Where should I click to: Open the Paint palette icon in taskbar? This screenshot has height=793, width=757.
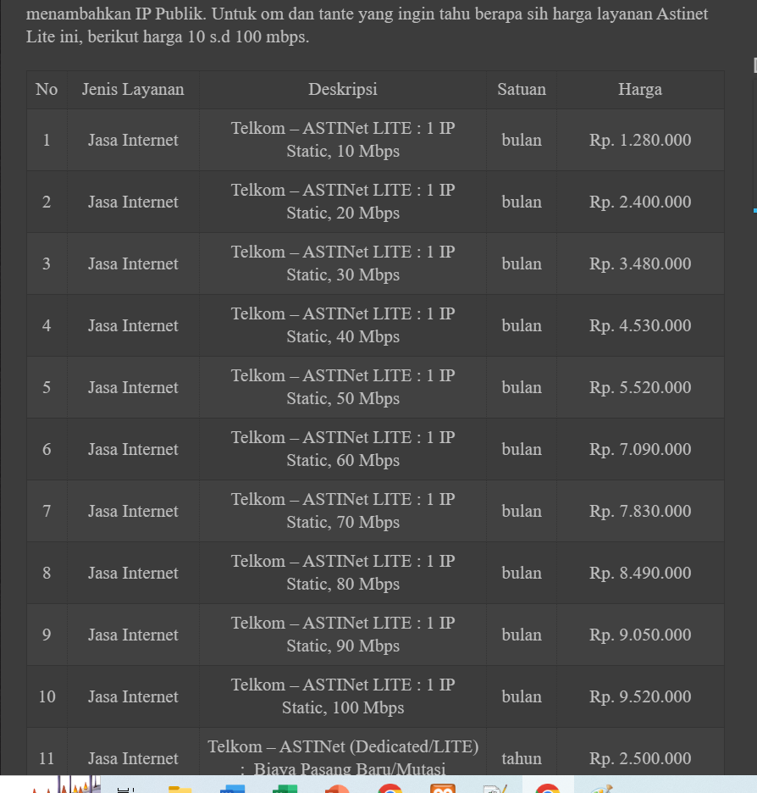[x=602, y=788]
